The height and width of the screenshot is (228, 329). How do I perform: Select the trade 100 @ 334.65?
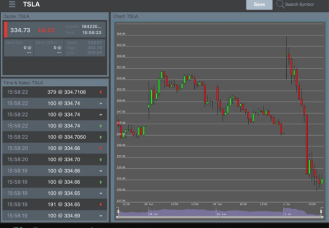point(55,193)
